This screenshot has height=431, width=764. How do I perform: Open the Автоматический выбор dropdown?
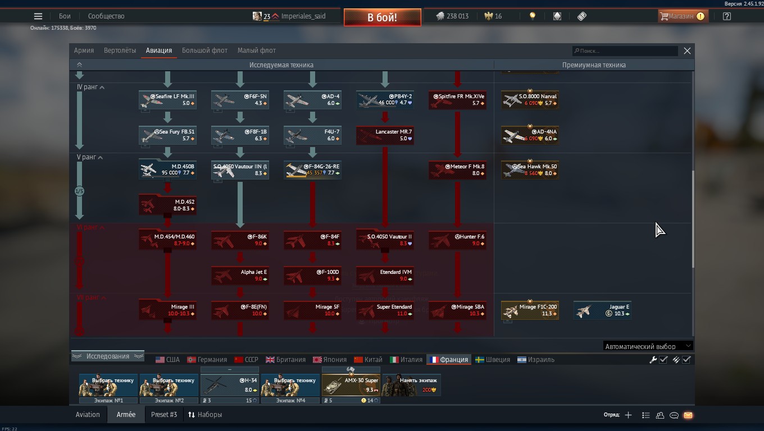click(648, 346)
